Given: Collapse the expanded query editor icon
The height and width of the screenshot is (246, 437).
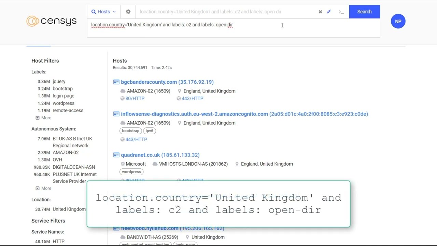Looking at the screenshot, I should (x=329, y=12).
